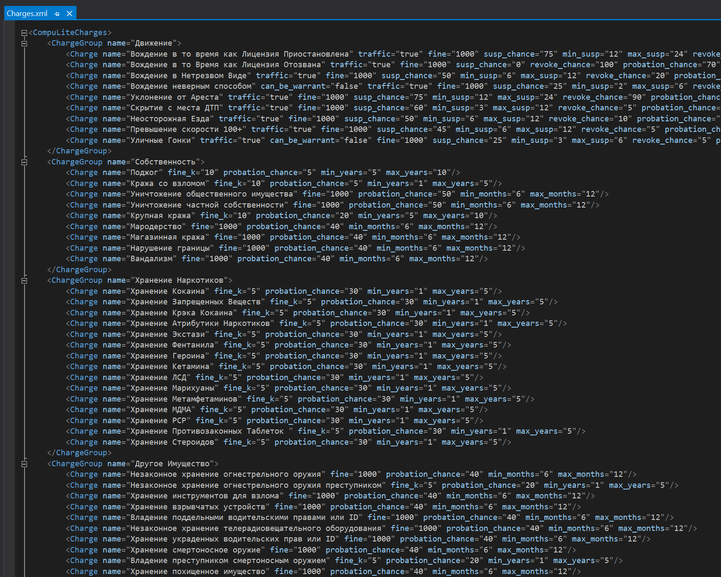Place cursor on Хранение Стероидов name
The width and height of the screenshot is (721, 577).
(x=174, y=442)
